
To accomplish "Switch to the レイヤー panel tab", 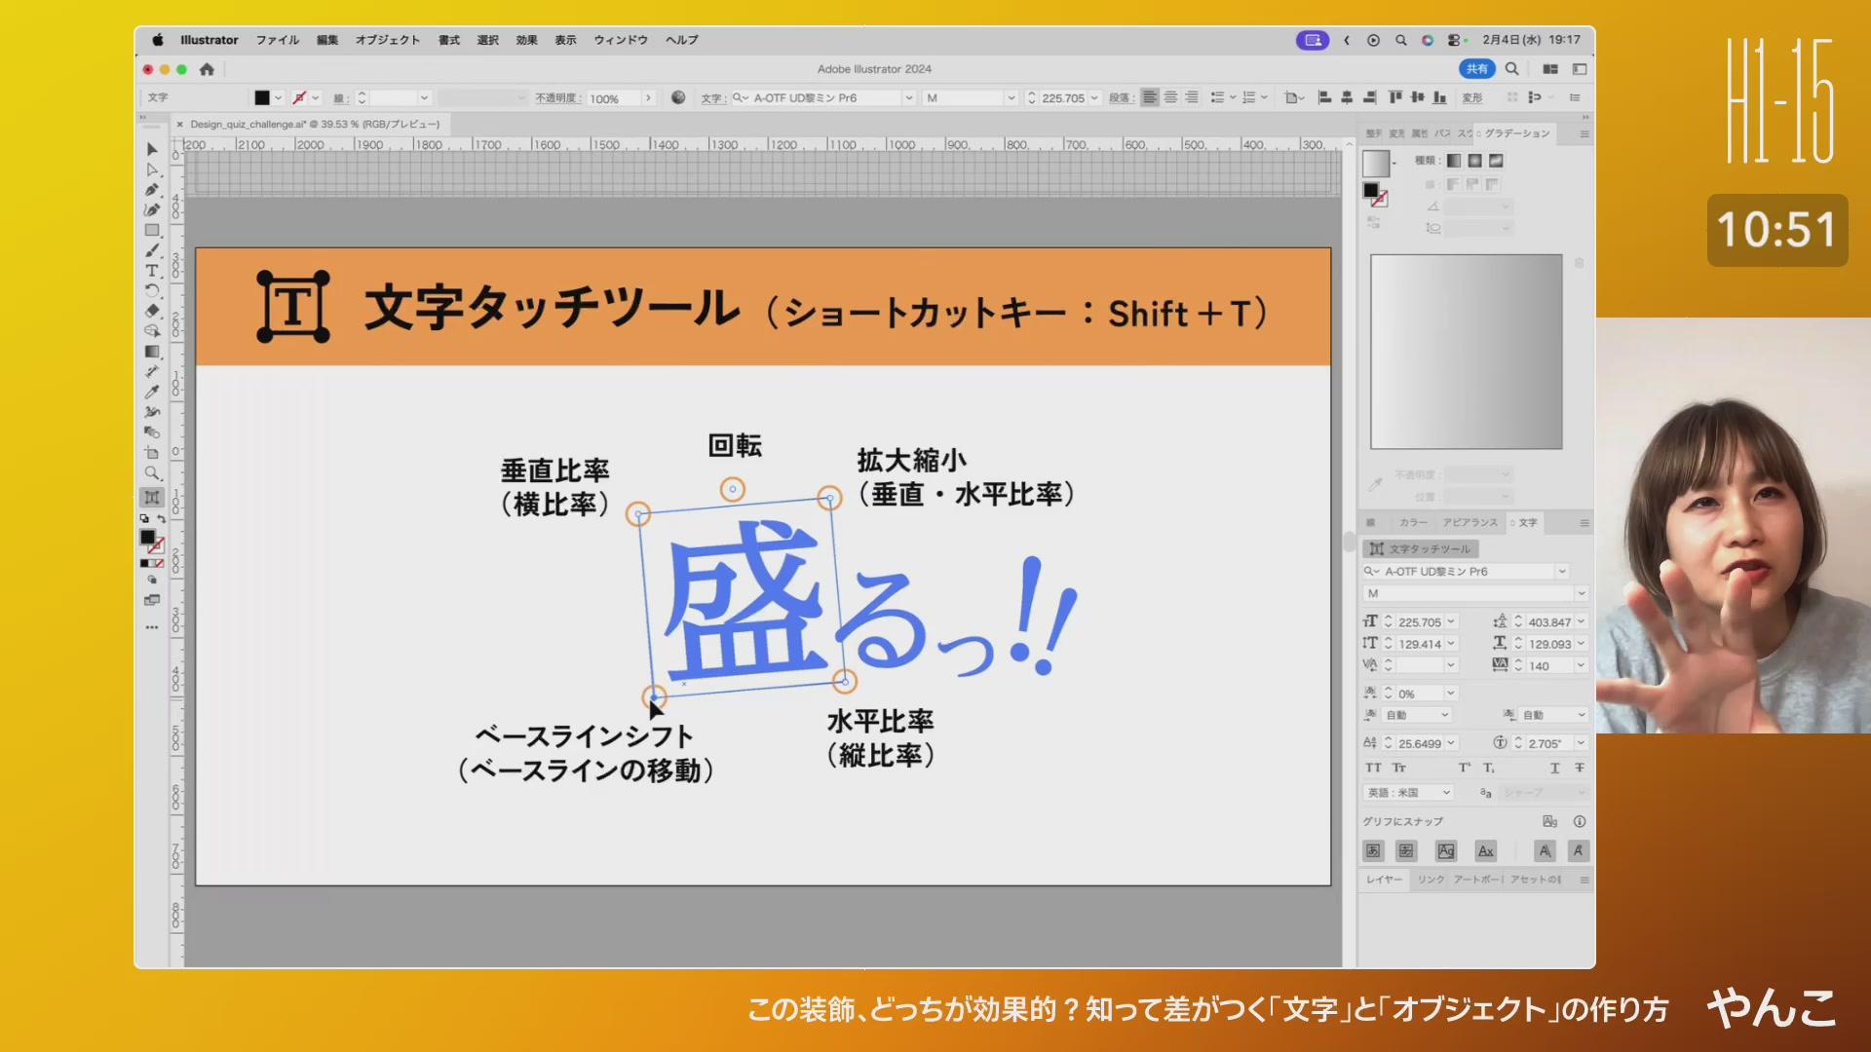I will [x=1385, y=880].
